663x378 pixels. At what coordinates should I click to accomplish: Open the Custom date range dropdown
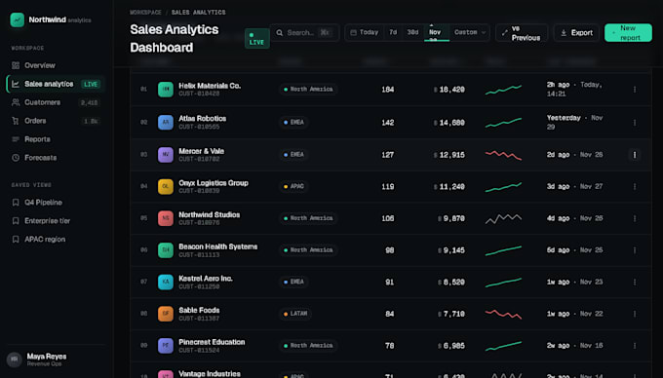click(469, 32)
